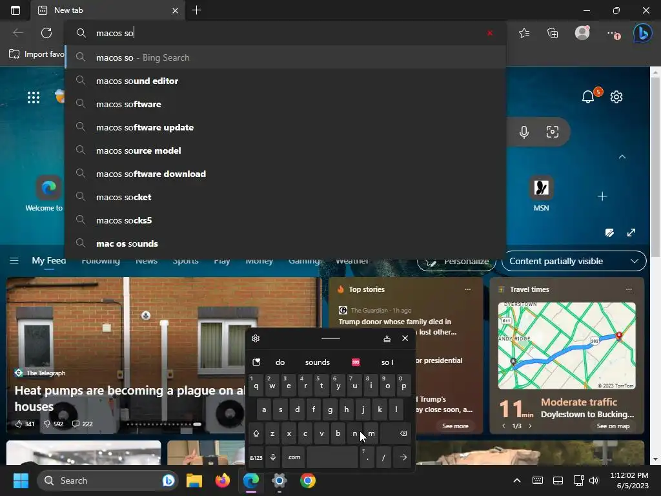This screenshot has height=496, width=661.
Task: Open notifications bell
Action: coord(588,97)
